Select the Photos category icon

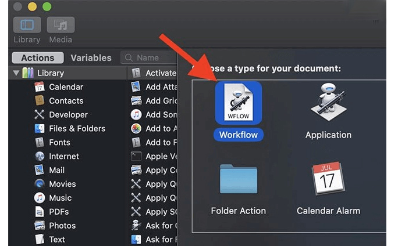[x=40, y=226]
